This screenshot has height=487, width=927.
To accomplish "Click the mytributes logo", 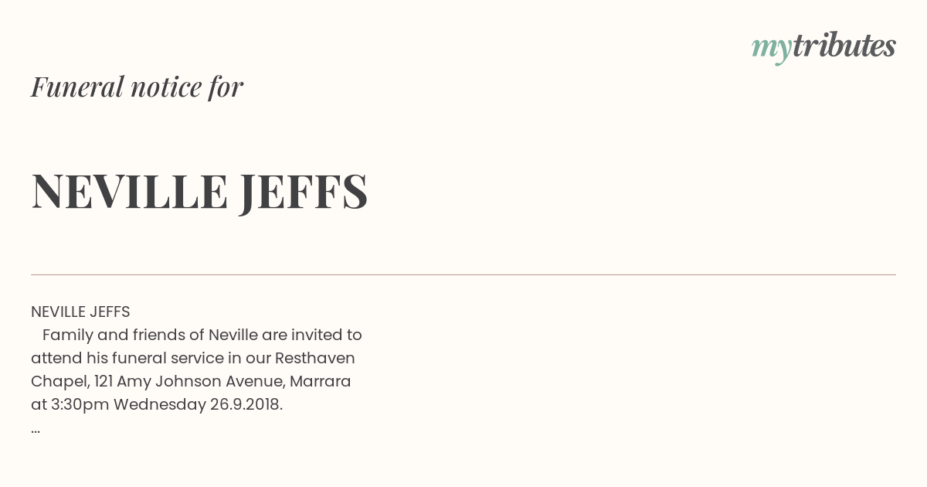I will pos(823,47).
